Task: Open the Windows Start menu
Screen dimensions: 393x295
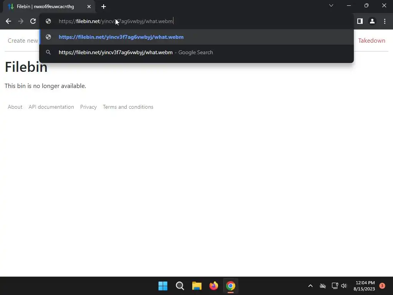Action: tap(163, 286)
